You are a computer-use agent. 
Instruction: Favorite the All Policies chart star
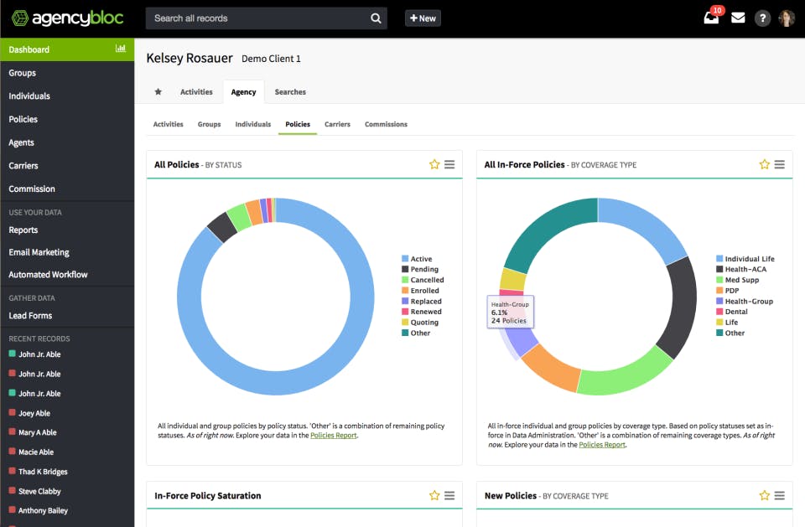pos(434,164)
